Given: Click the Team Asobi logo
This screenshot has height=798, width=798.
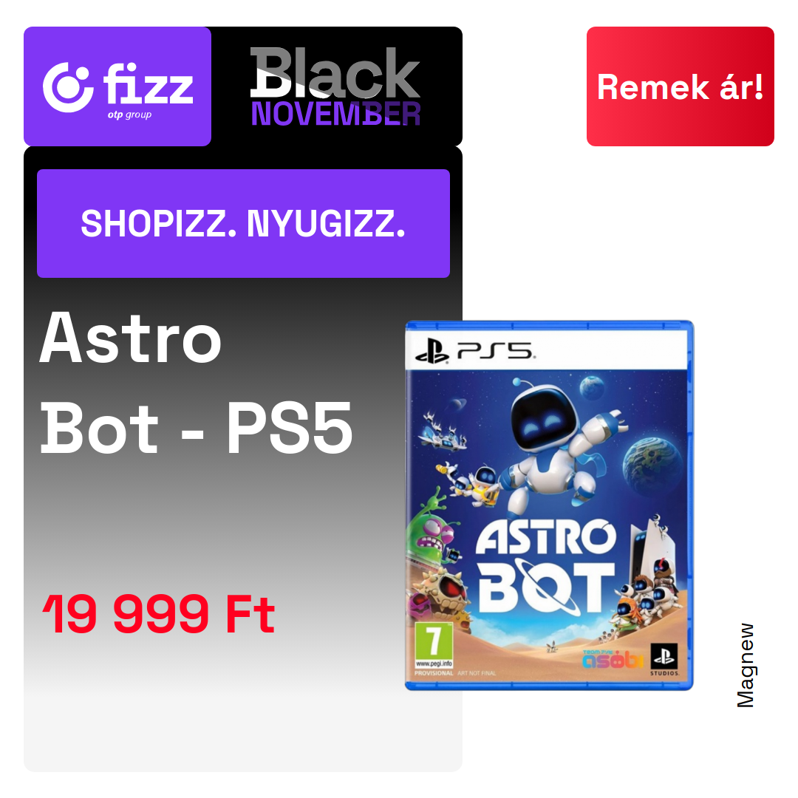Looking at the screenshot, I should [613, 658].
